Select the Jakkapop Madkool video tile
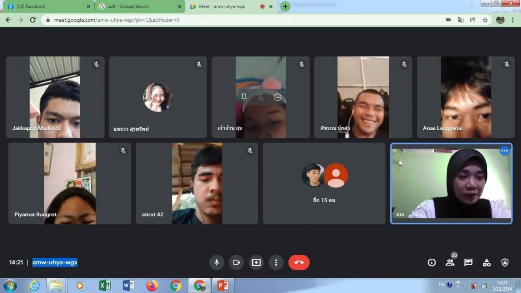 click(55, 97)
